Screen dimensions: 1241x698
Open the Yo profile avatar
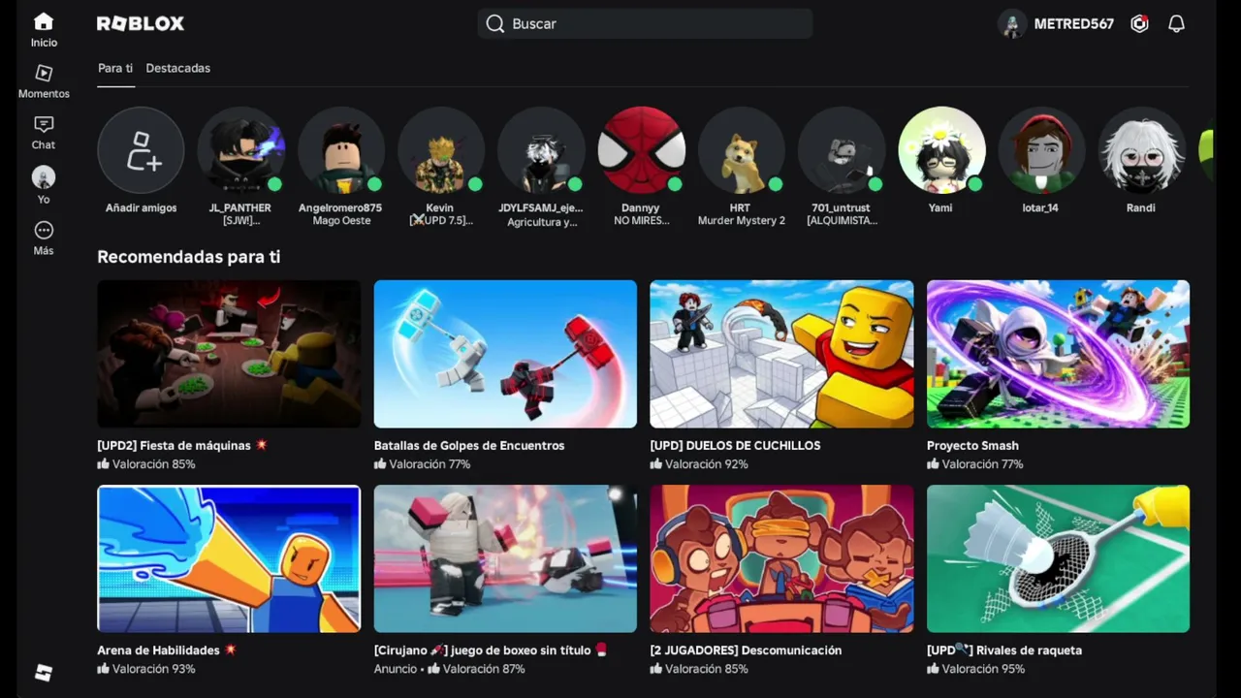click(44, 177)
